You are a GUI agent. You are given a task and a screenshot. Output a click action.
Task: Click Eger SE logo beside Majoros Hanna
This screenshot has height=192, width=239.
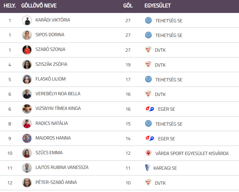[x=150, y=138]
